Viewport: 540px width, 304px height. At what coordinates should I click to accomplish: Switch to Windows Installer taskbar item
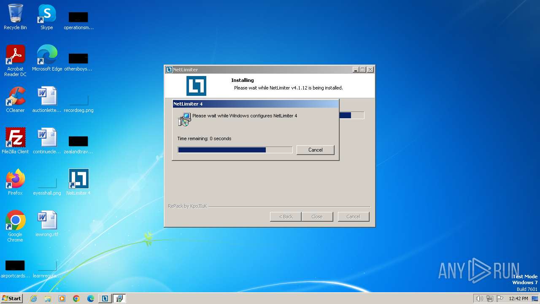point(119,299)
